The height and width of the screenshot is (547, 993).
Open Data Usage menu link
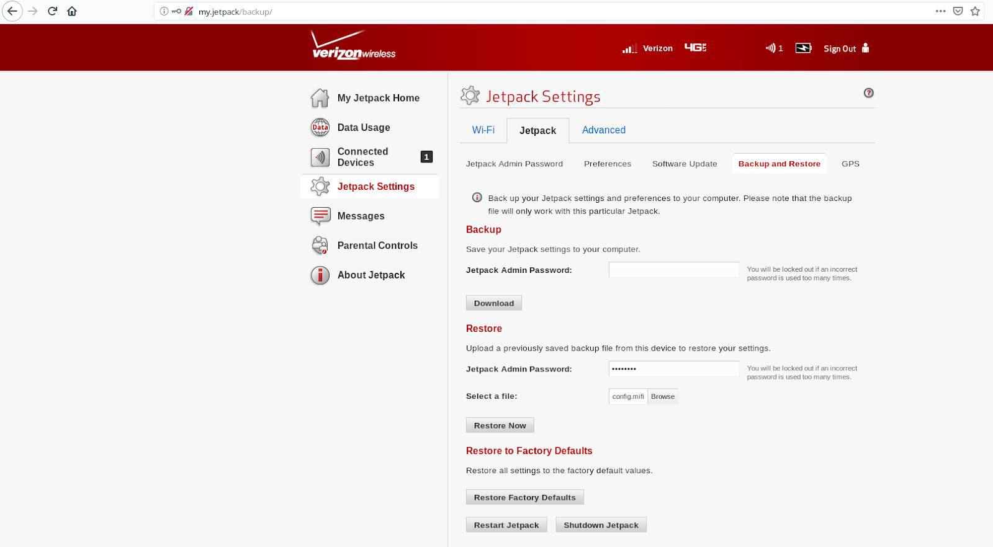pyautogui.click(x=364, y=127)
